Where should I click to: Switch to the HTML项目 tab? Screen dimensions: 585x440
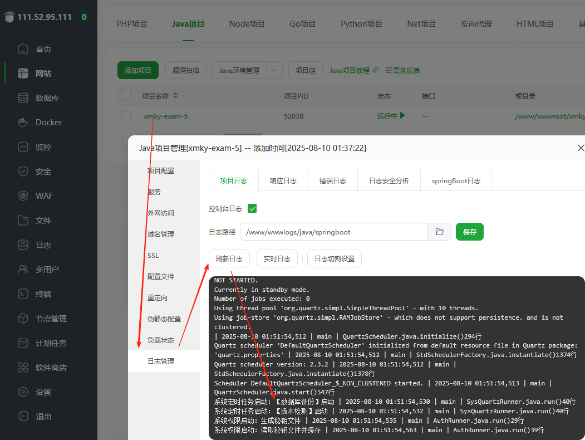pos(535,24)
